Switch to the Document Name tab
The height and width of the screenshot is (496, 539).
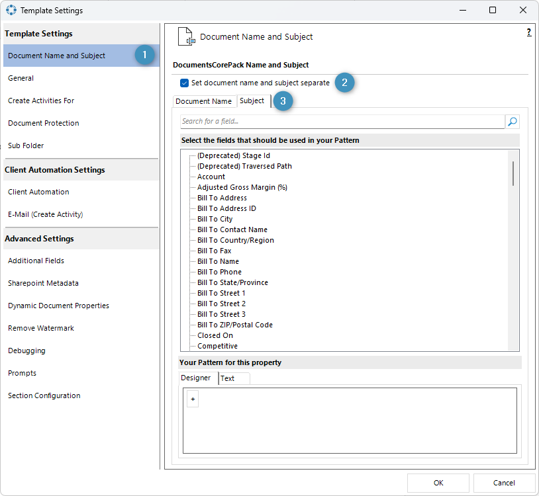coord(204,101)
